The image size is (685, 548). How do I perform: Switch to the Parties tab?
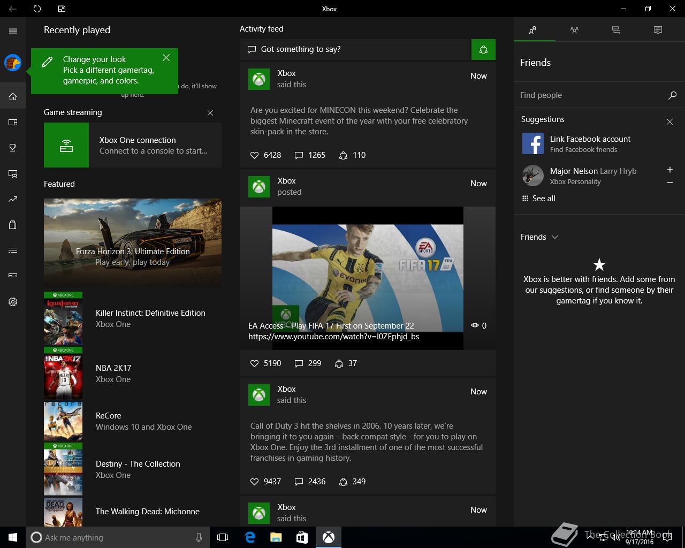574,30
